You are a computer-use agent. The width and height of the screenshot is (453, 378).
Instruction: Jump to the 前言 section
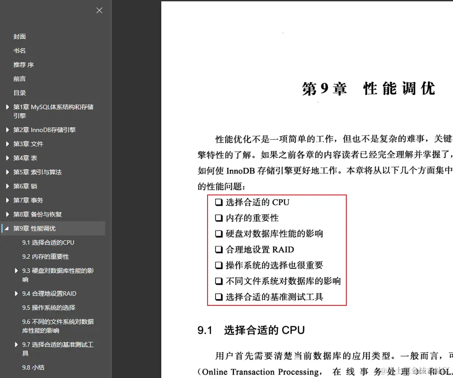coord(19,79)
